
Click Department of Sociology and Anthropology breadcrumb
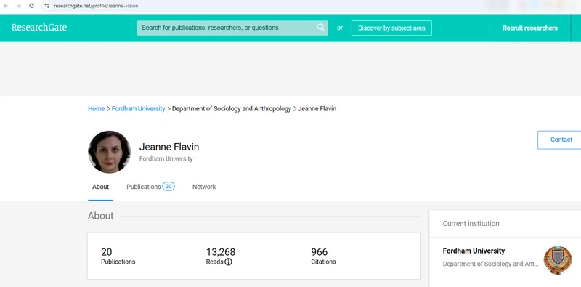coord(232,109)
